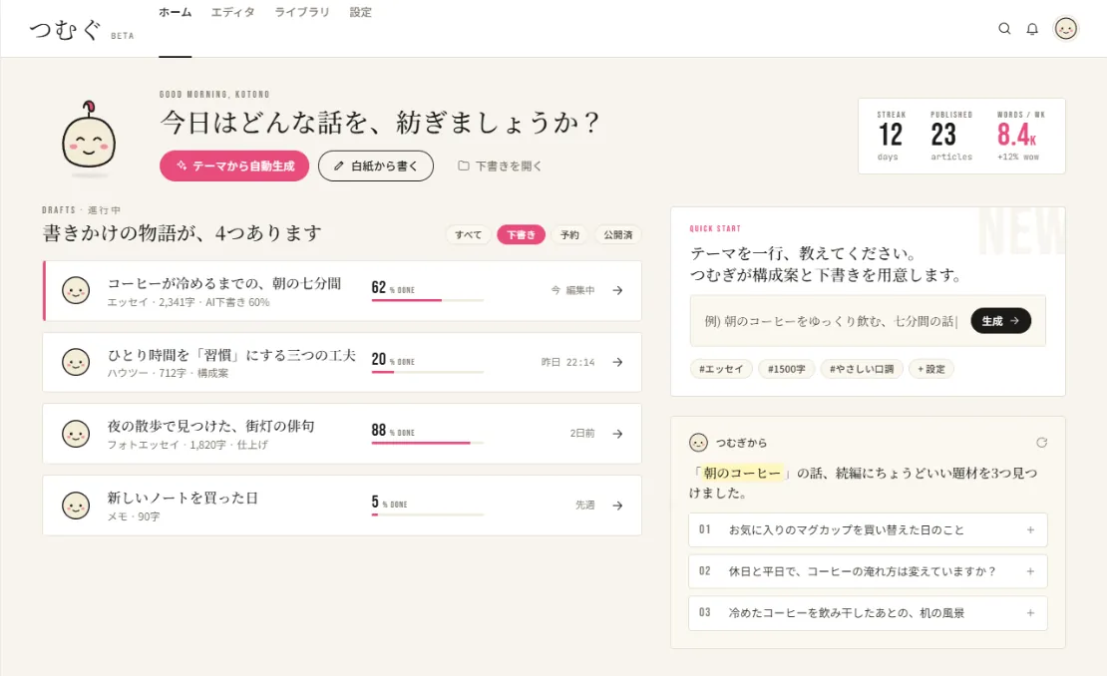This screenshot has width=1107, height=676.
Task: Add suggestion 03 with plus icon
Action: [1030, 613]
